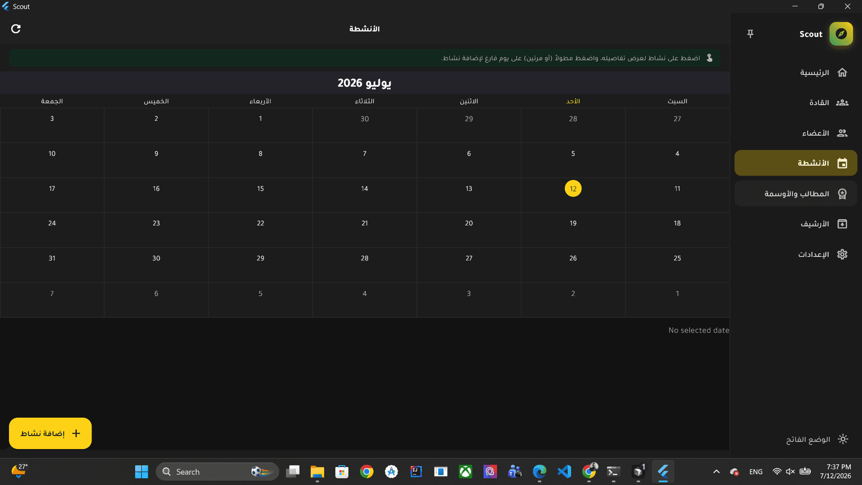This screenshot has width=862, height=485.
Task: Click the Flutter app taskbar icon
Action: pos(663,472)
